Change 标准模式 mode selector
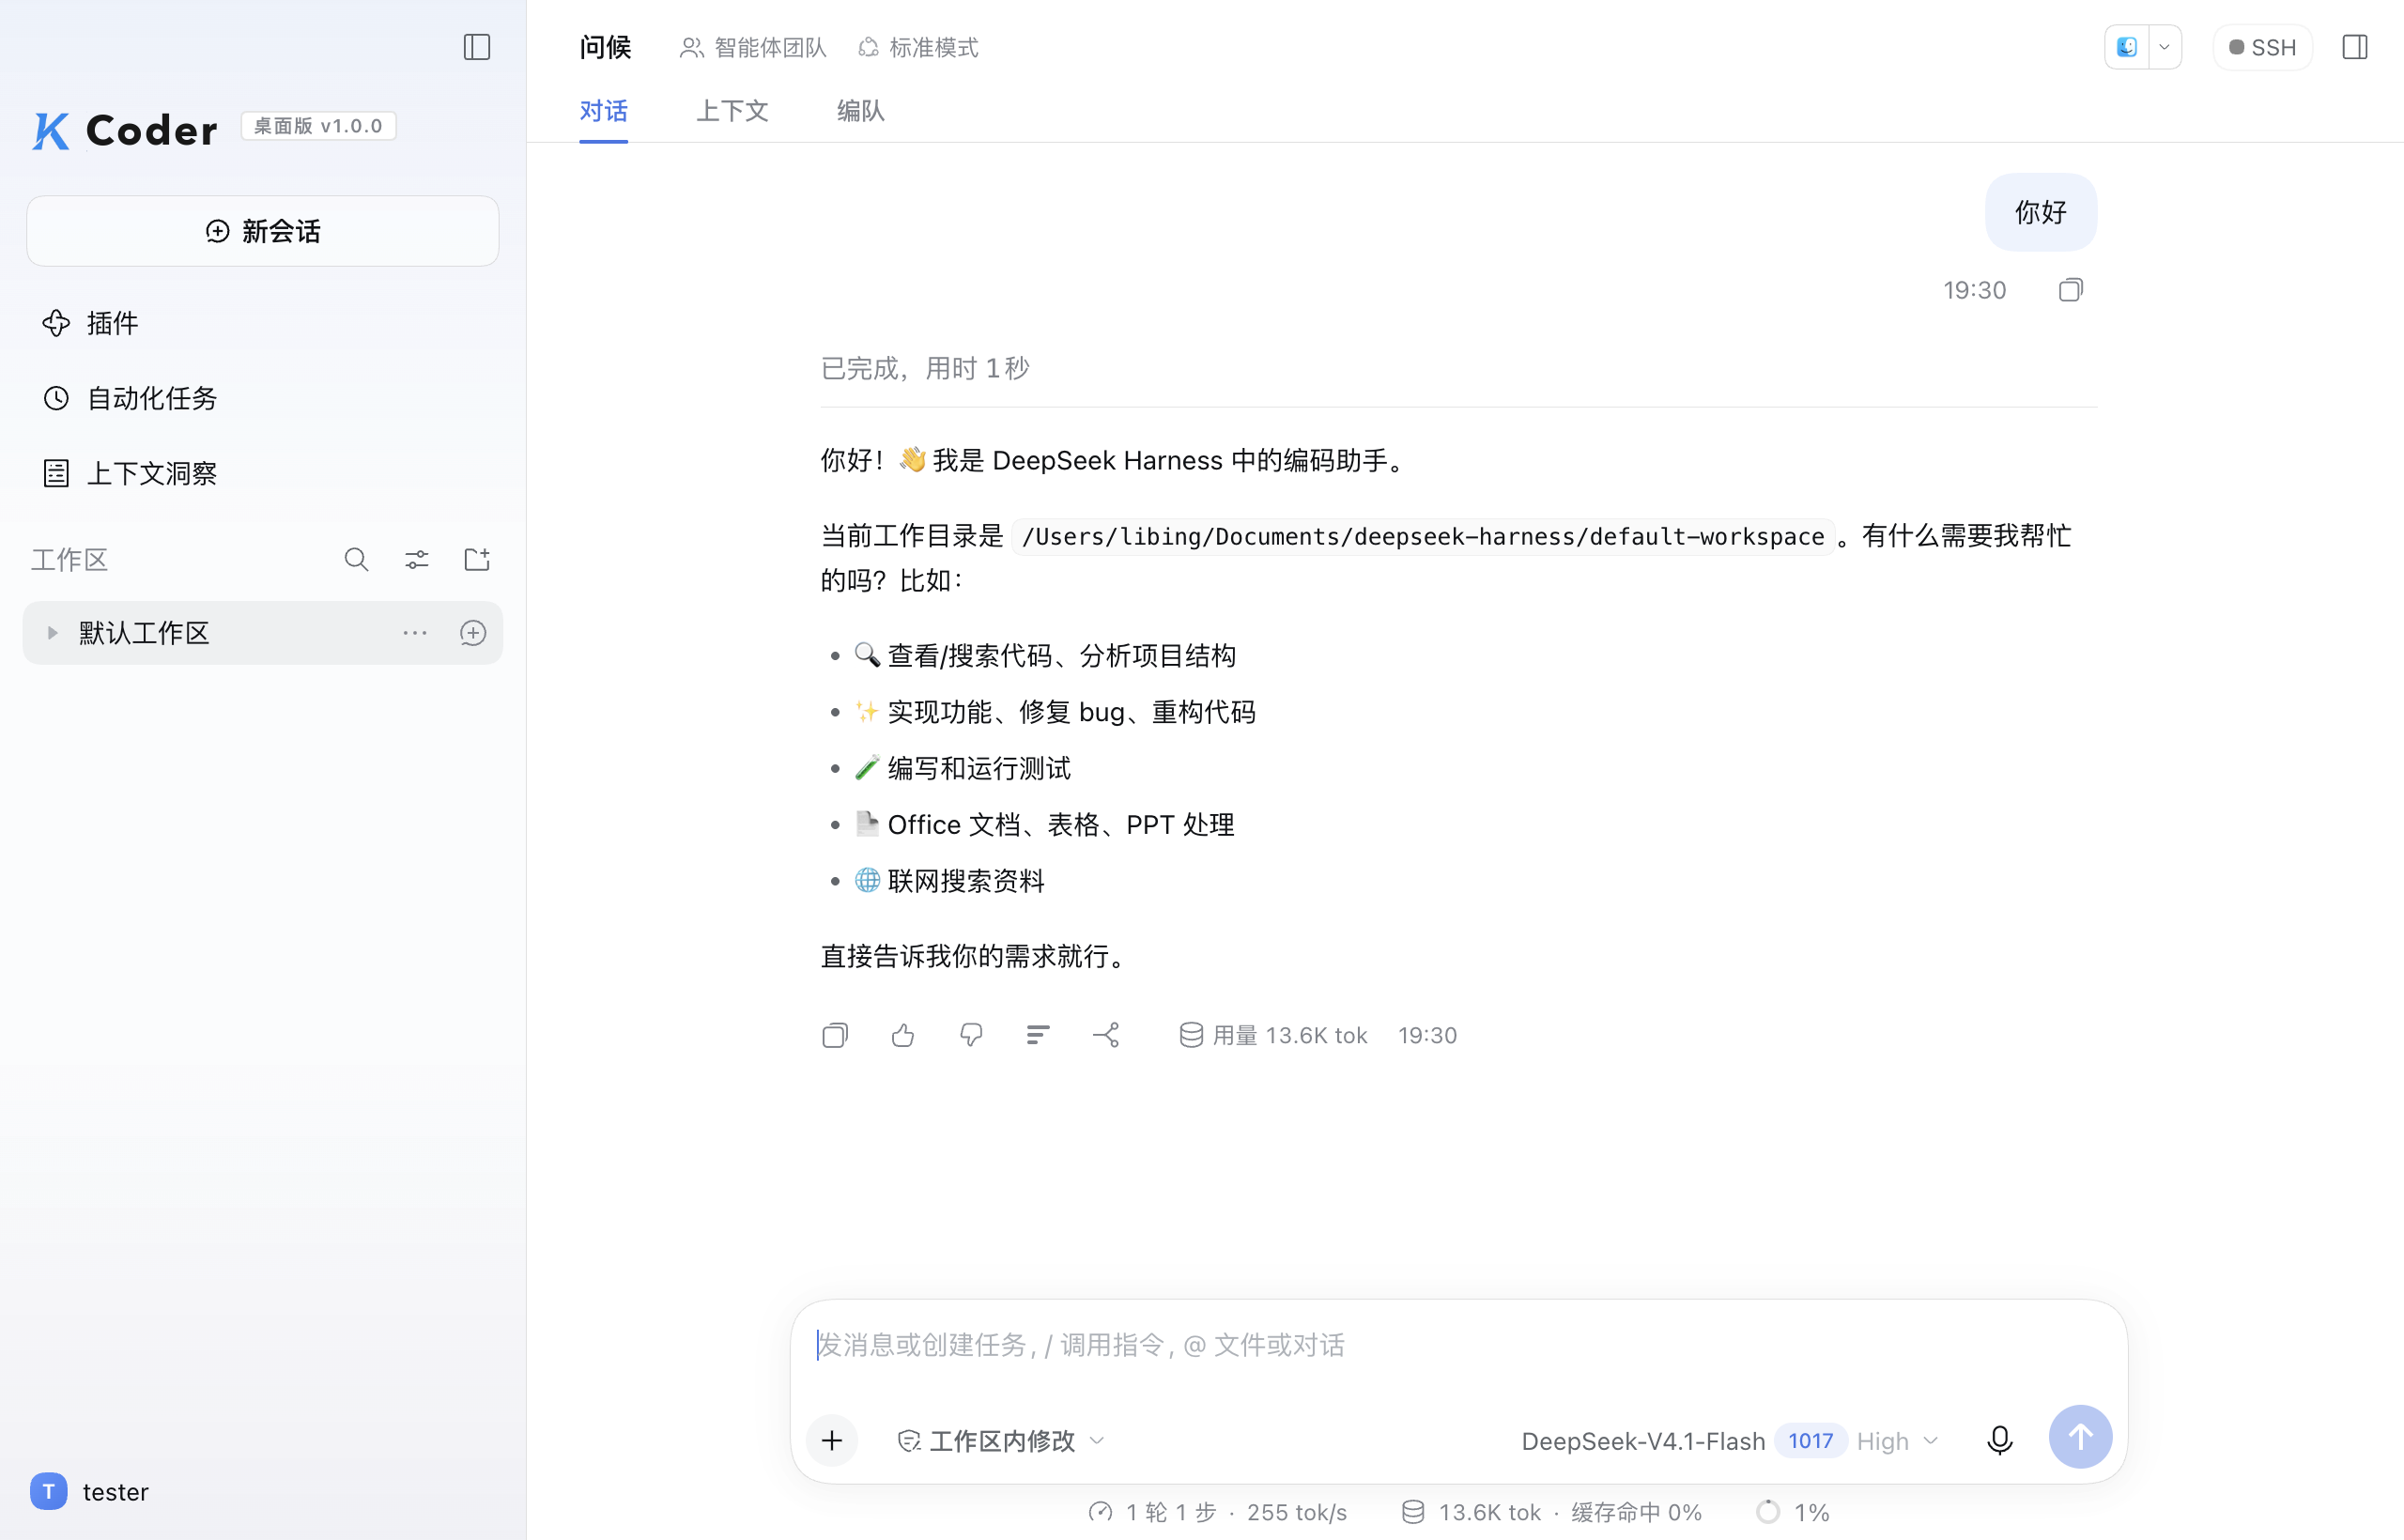 point(918,47)
